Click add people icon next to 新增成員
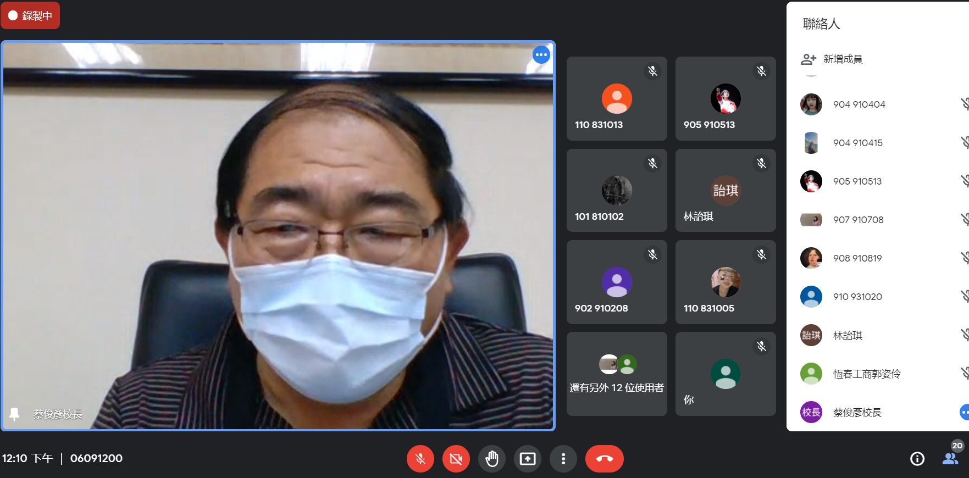 (x=809, y=59)
